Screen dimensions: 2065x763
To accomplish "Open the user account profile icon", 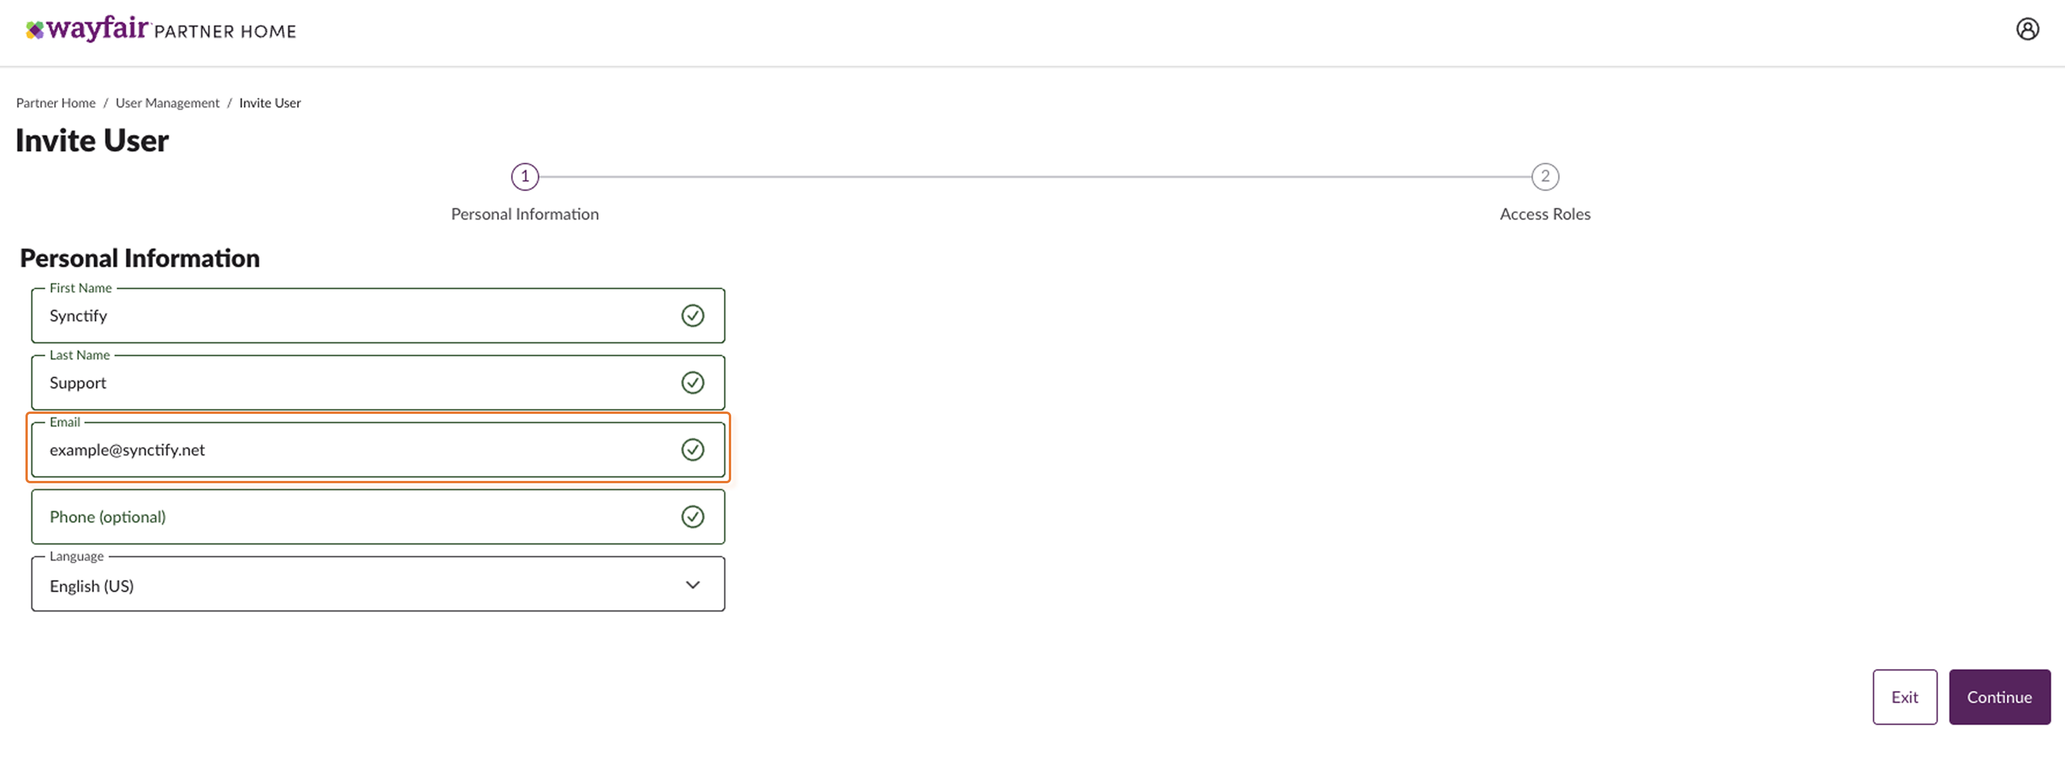I will tap(2026, 29).
